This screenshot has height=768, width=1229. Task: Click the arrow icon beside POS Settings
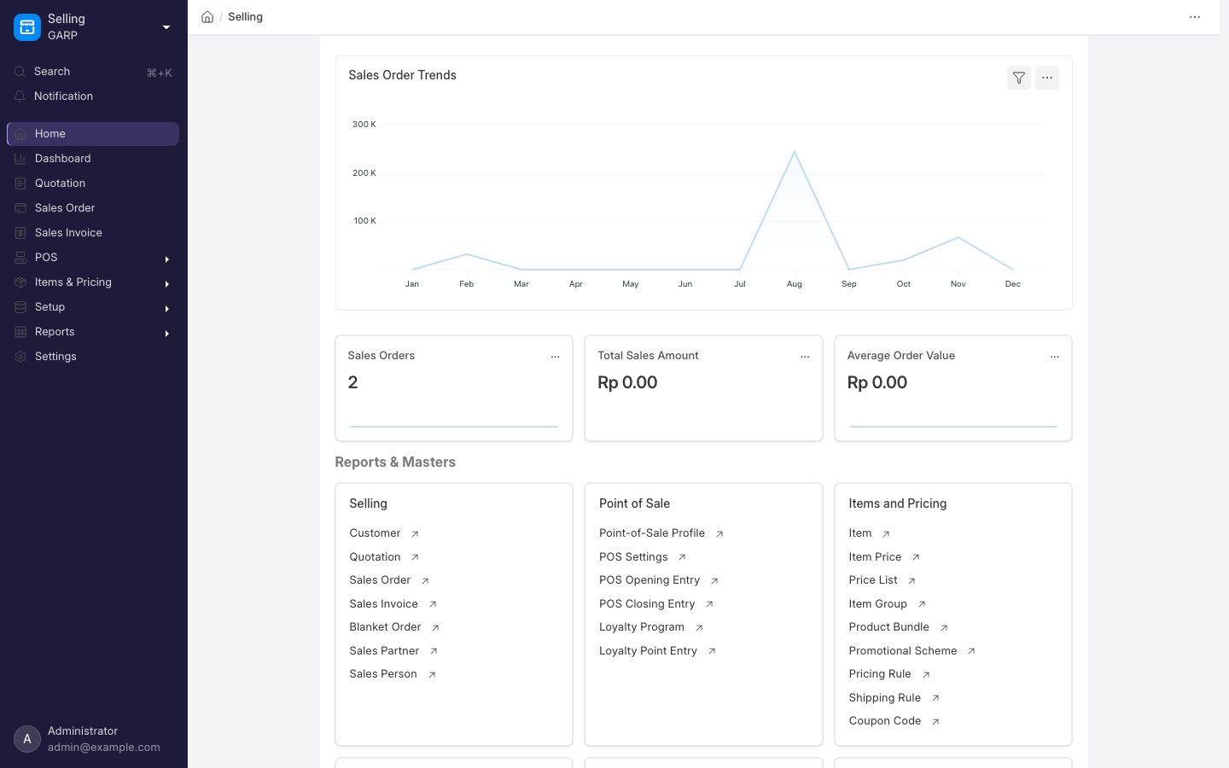pos(682,557)
